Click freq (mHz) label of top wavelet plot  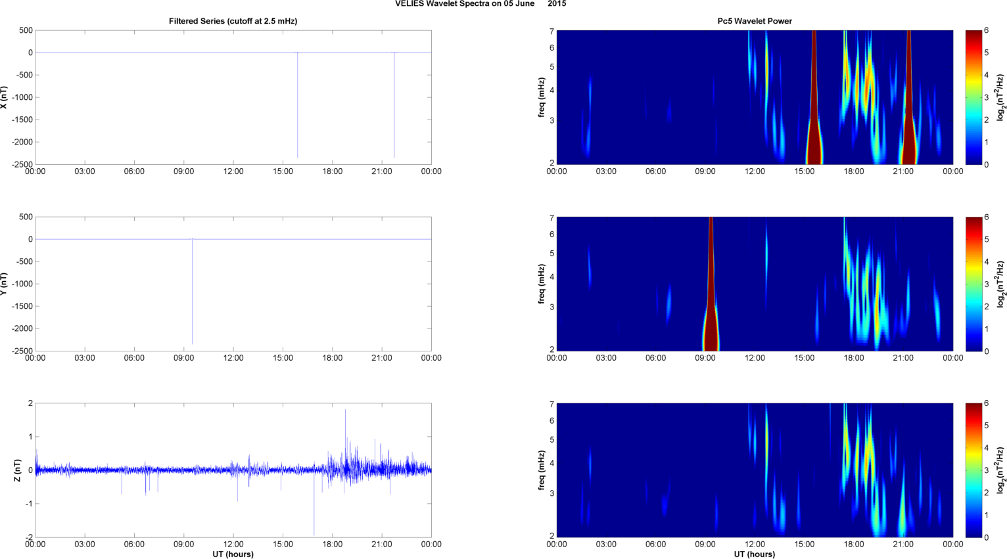[541, 97]
